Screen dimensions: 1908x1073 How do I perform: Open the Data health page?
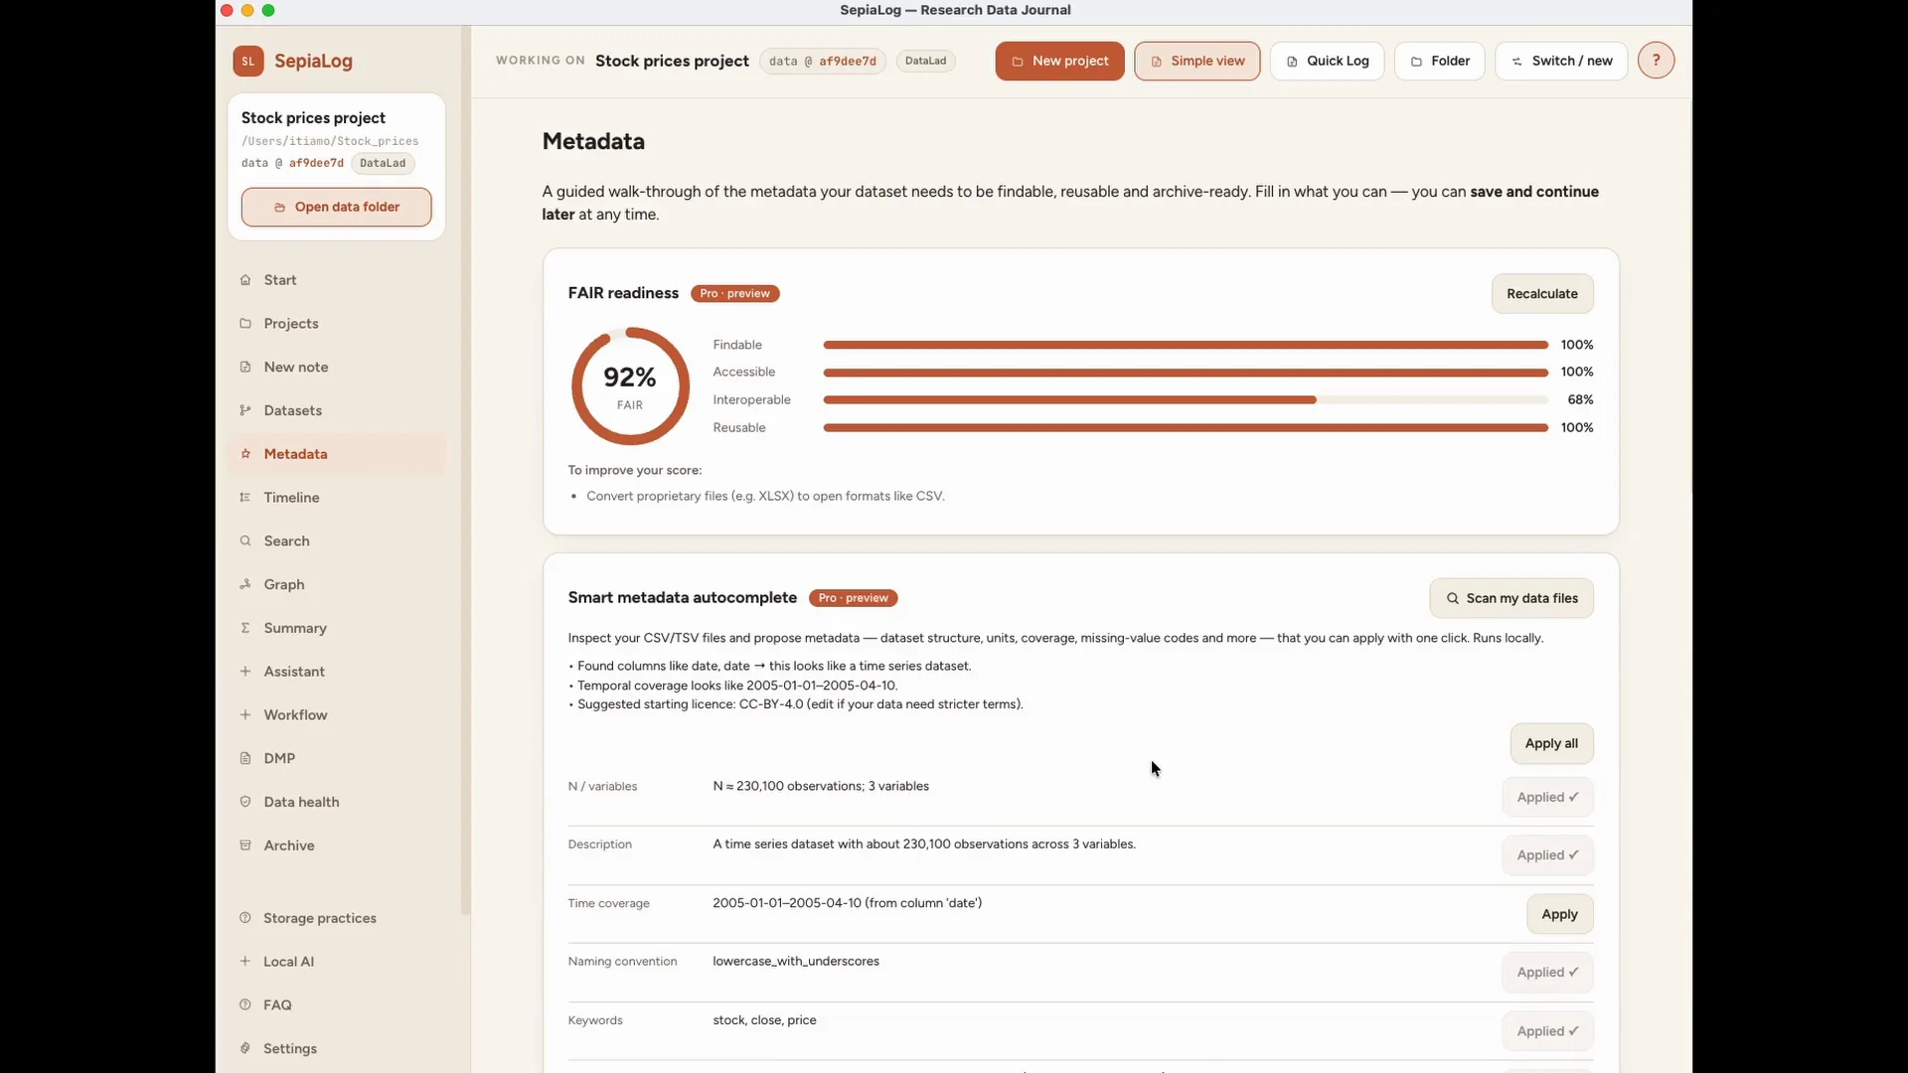336,802
